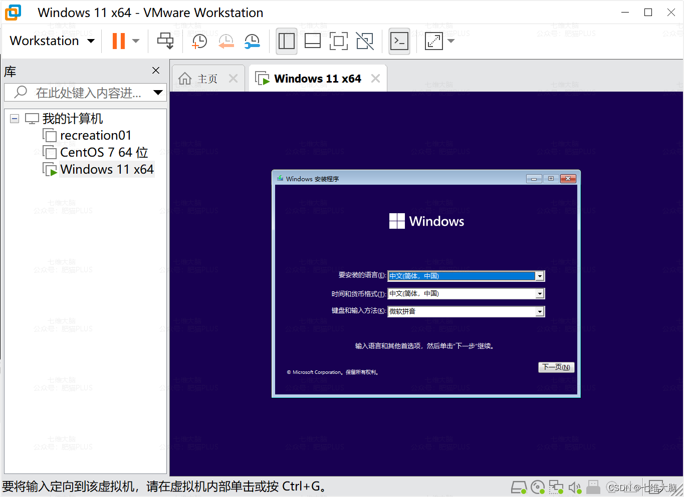Open the Snapshot Manager wrench icon
Image resolution: width=684 pixels, height=497 pixels.
[252, 41]
